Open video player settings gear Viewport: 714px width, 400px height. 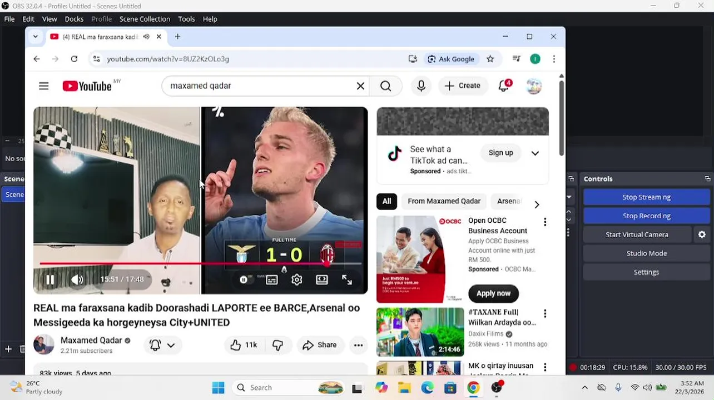click(x=297, y=280)
